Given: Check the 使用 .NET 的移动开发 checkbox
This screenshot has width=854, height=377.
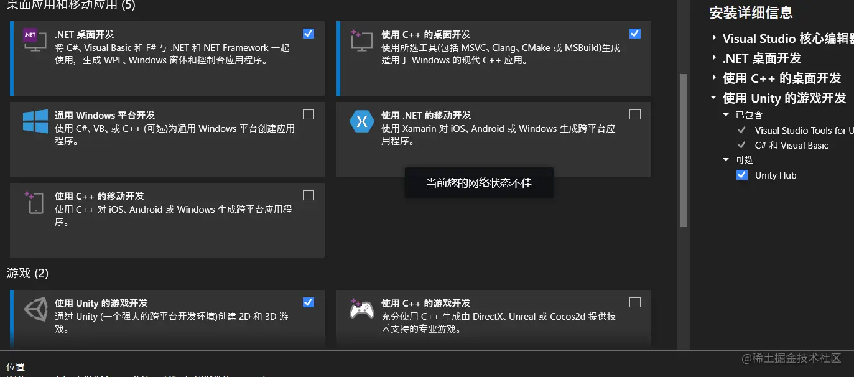Looking at the screenshot, I should (634, 114).
